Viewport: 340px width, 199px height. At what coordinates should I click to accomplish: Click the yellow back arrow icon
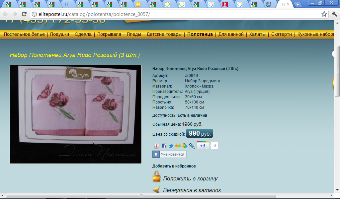[x=156, y=190]
